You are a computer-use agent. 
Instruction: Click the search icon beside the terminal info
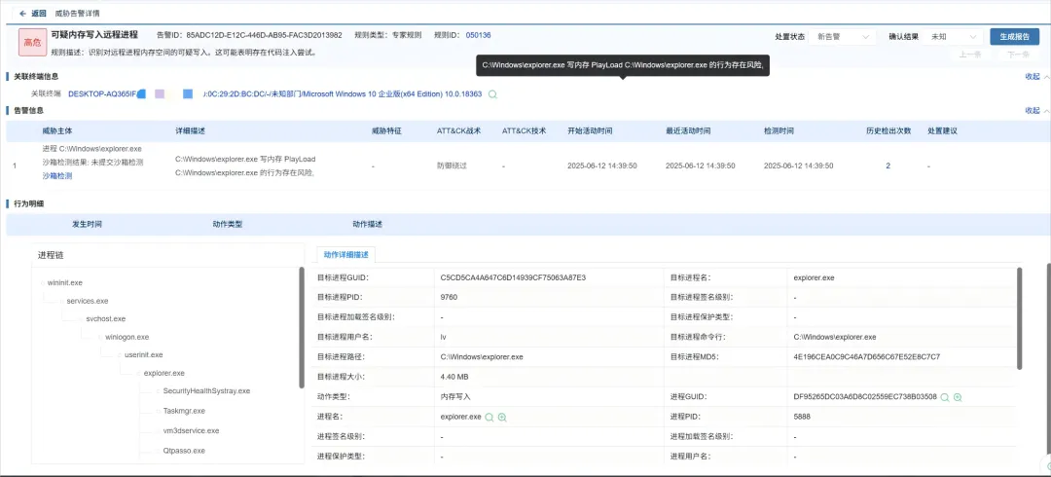[492, 94]
